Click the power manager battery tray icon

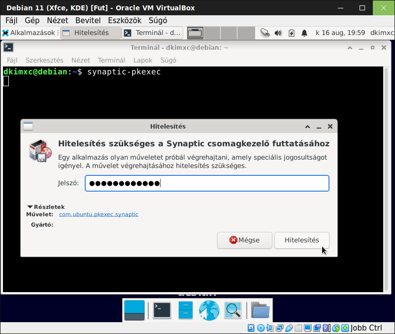click(292, 33)
